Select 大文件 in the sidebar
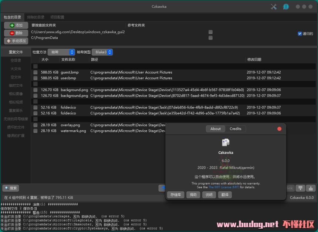Image resolution: width=318 pixels, height=232 pixels. tap(16, 69)
